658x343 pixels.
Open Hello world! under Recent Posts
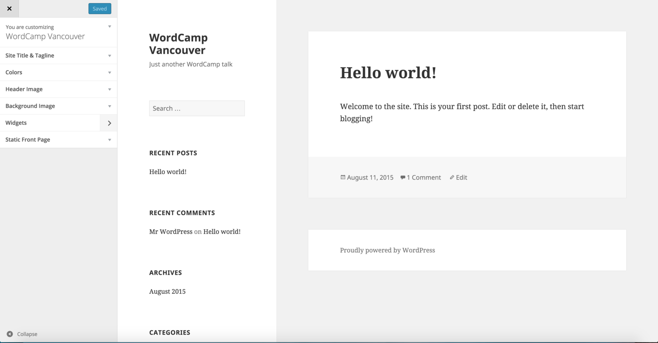coord(168,172)
